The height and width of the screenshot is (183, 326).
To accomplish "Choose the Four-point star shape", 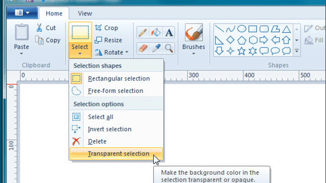I will coord(230,51).
